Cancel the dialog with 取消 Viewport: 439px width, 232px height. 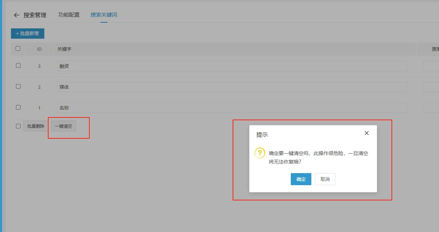point(325,179)
